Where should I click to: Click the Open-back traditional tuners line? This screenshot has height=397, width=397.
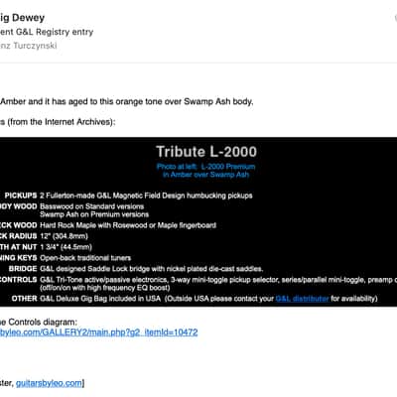(x=85, y=258)
